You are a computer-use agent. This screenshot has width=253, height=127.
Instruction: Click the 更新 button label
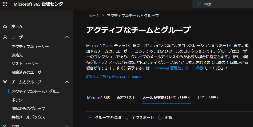coord(168,118)
